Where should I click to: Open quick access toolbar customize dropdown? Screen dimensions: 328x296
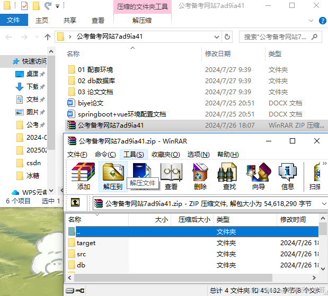(57, 6)
